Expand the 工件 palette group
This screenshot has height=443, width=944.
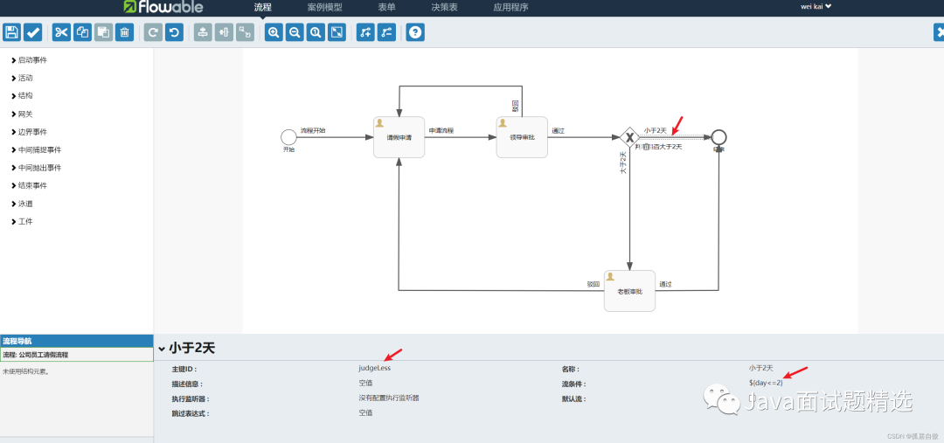(x=22, y=222)
